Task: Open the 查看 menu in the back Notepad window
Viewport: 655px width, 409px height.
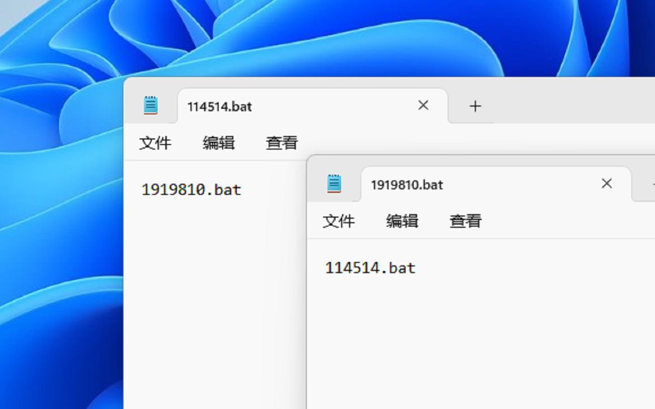Action: pos(281,143)
